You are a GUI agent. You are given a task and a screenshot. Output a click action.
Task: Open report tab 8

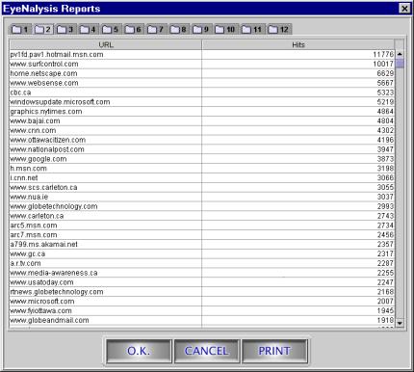(178, 30)
